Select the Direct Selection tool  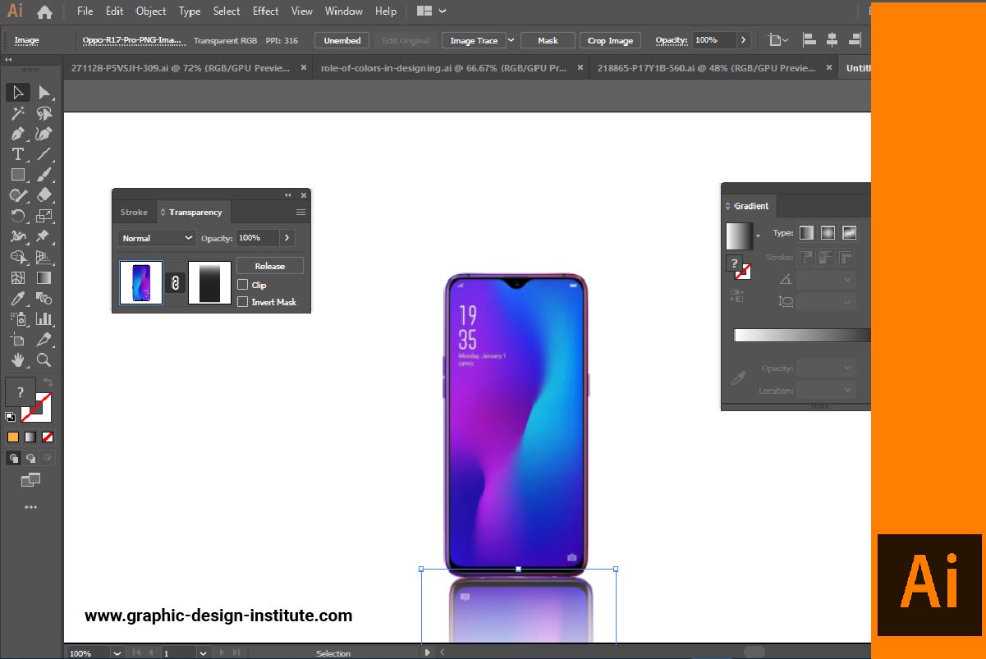tap(44, 93)
